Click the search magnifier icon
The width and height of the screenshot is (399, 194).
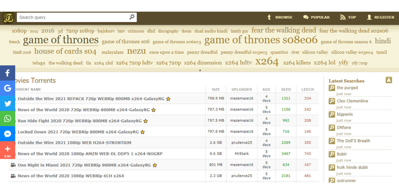(132, 17)
